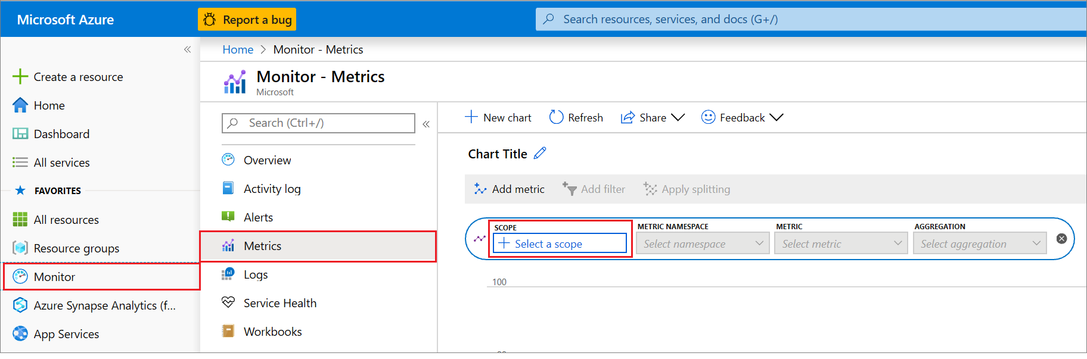Click the Refresh icon in the toolbar
Viewport: 1087px width, 359px height.
pyautogui.click(x=556, y=117)
